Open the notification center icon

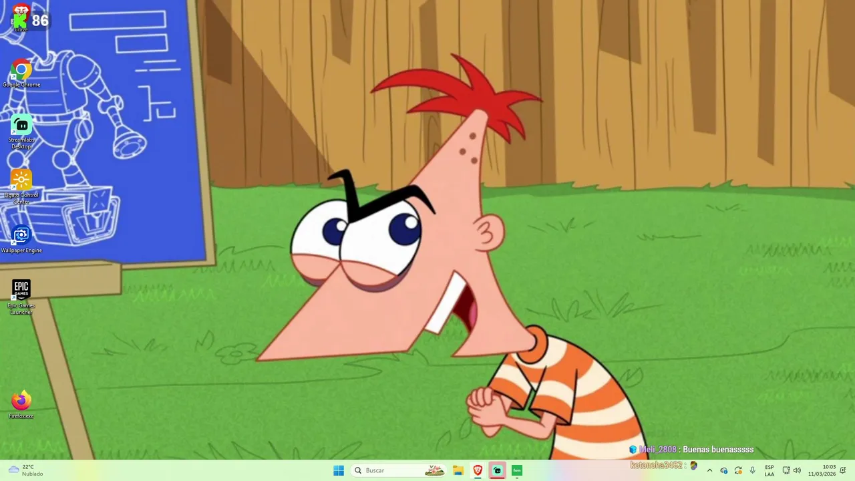(x=843, y=470)
